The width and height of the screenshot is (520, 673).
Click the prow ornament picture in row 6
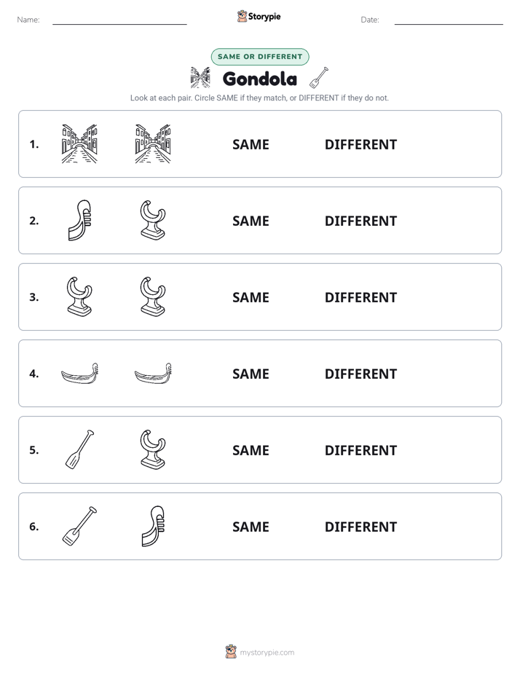pos(153,526)
